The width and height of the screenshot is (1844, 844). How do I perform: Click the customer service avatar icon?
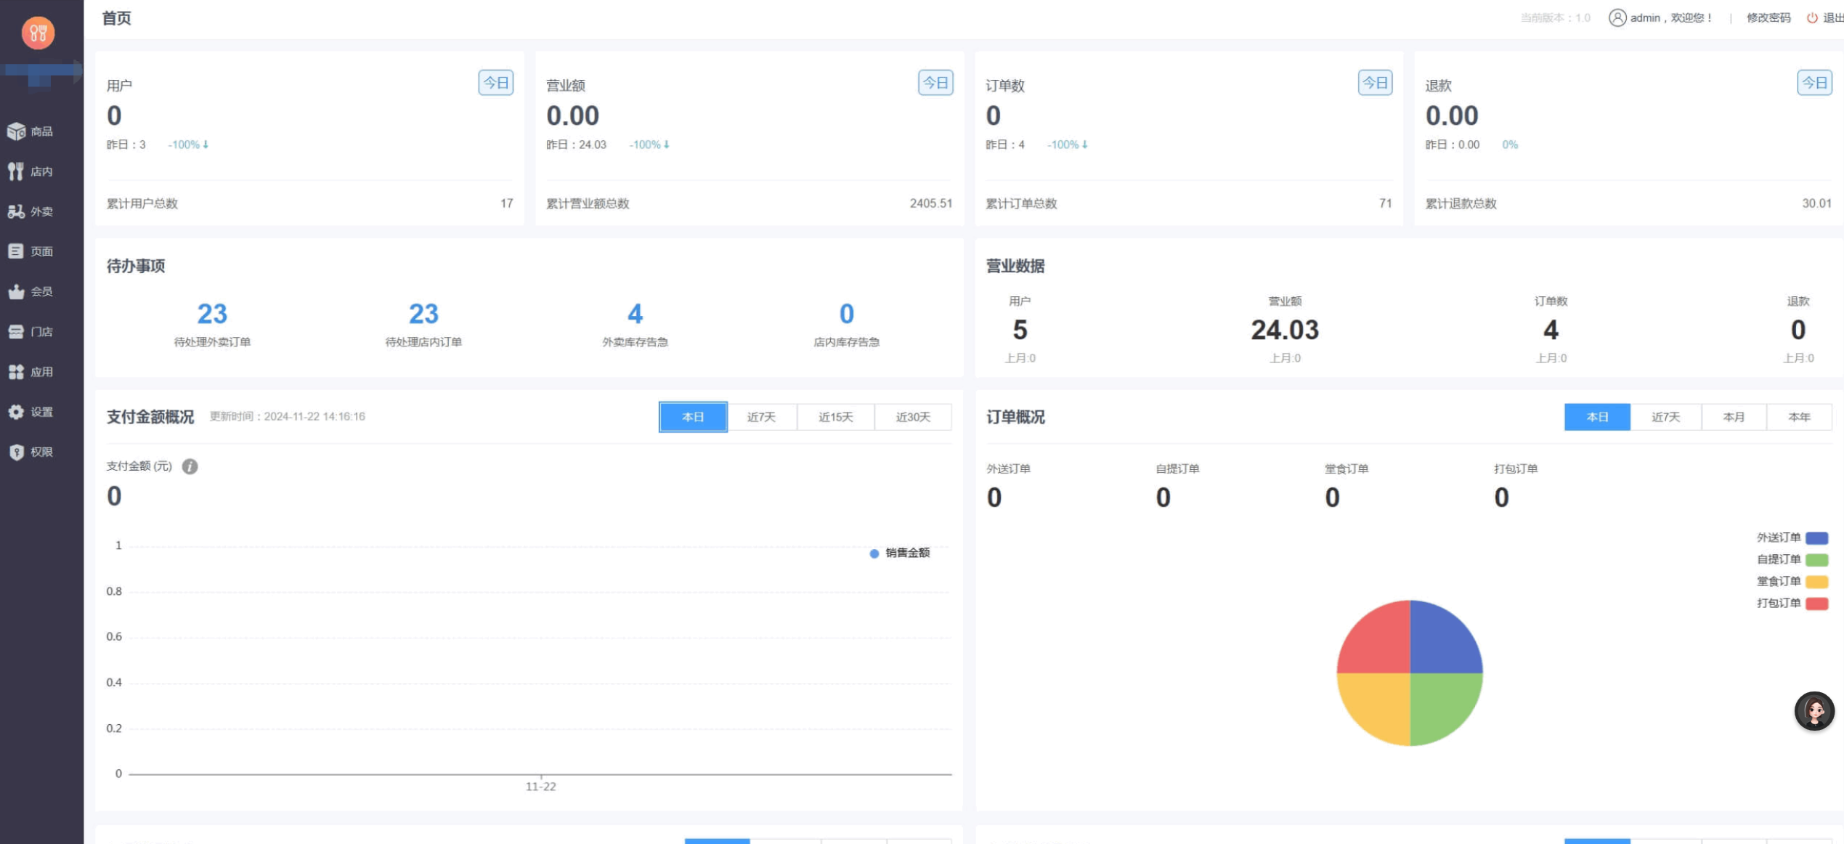tap(1813, 711)
